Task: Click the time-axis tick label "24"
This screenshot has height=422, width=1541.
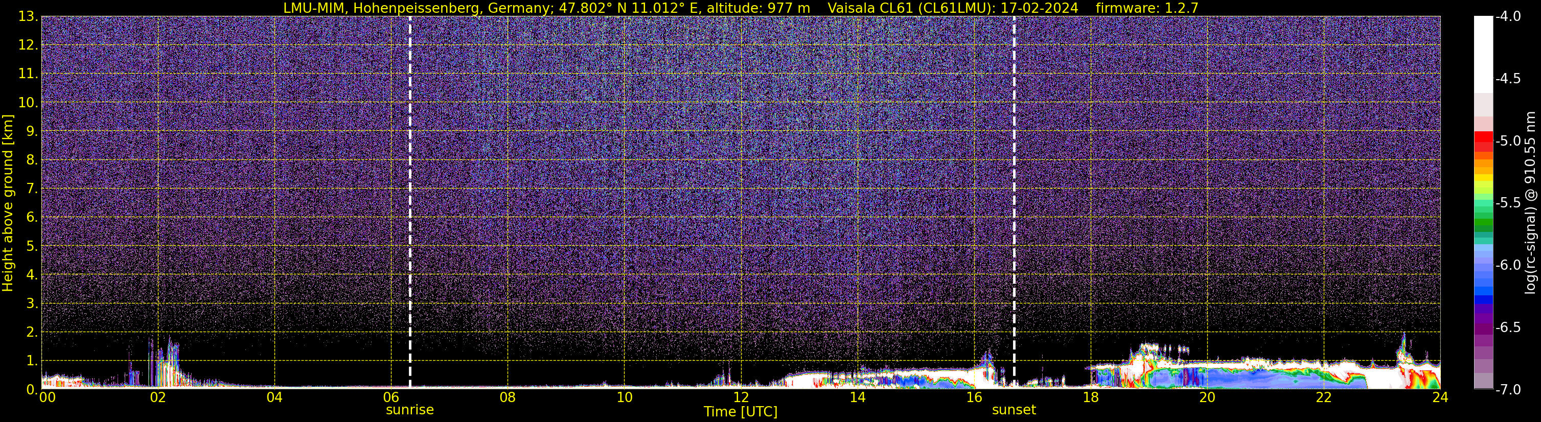Action: (1440, 397)
